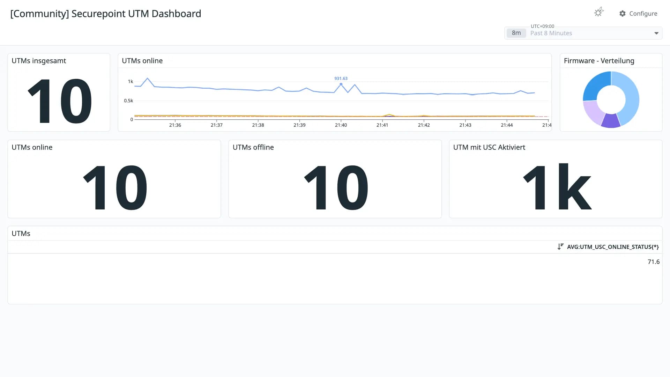Screen dimensions: 670x377
Task: Click the UTMs online graph widget title
Action: pos(142,61)
